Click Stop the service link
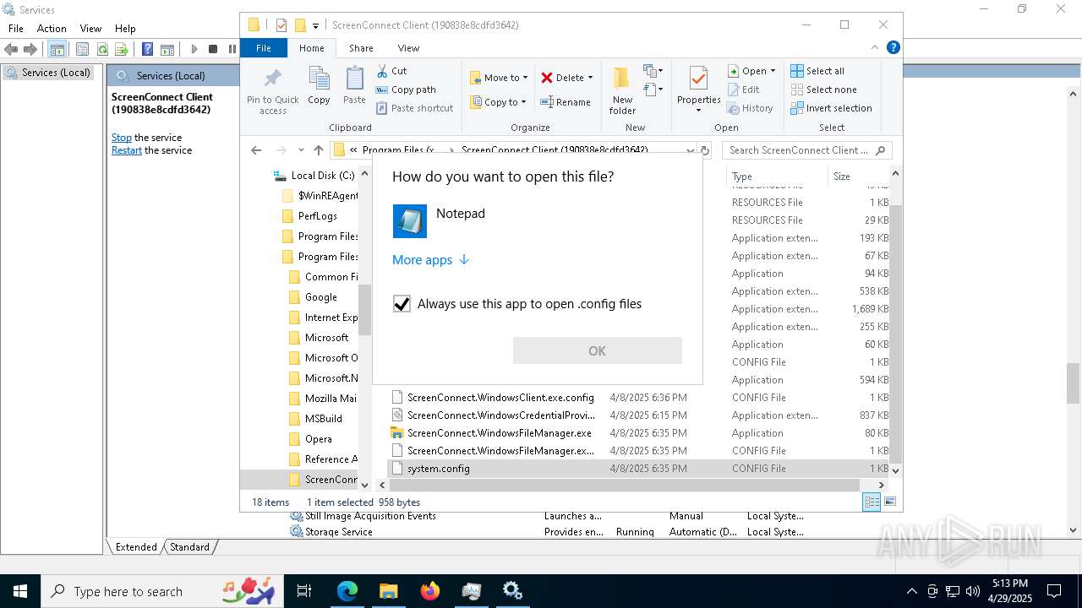 click(122, 138)
